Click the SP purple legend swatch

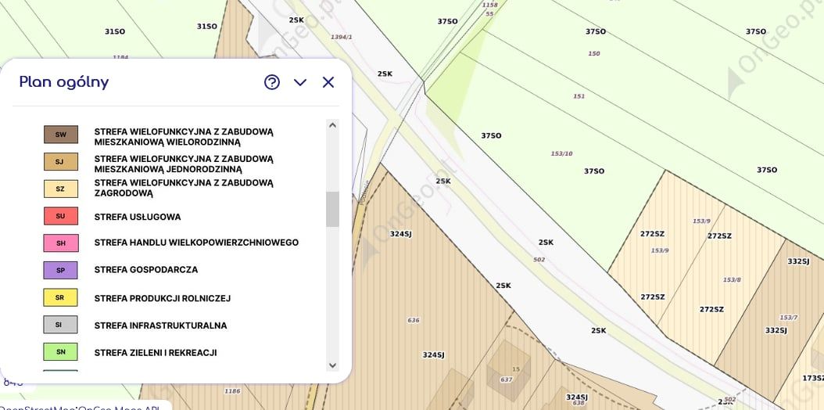61,270
